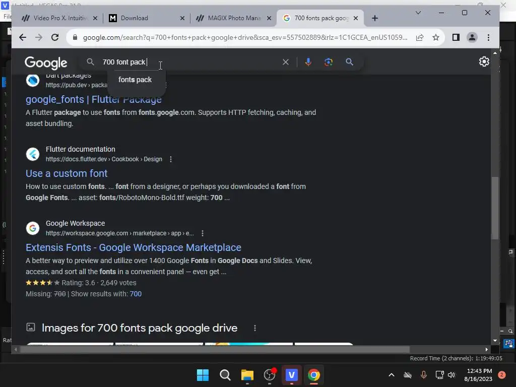Close the 700 fonts pack tab
This screenshot has height=387, width=516.
point(356,18)
